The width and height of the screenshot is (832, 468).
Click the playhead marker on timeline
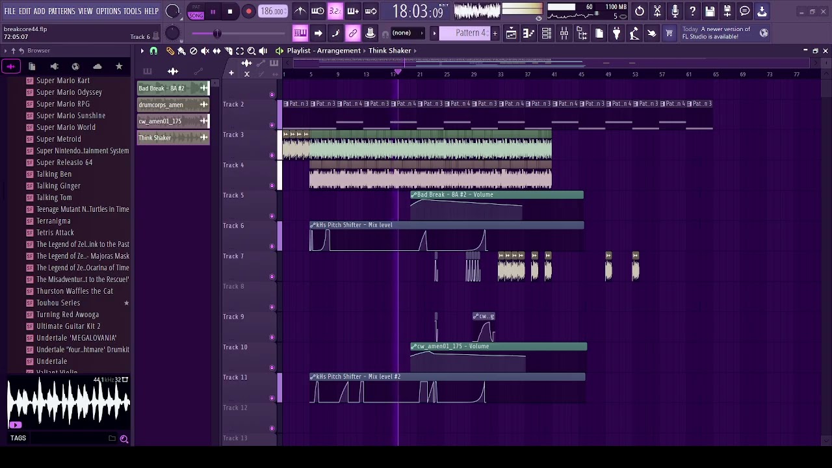398,72
